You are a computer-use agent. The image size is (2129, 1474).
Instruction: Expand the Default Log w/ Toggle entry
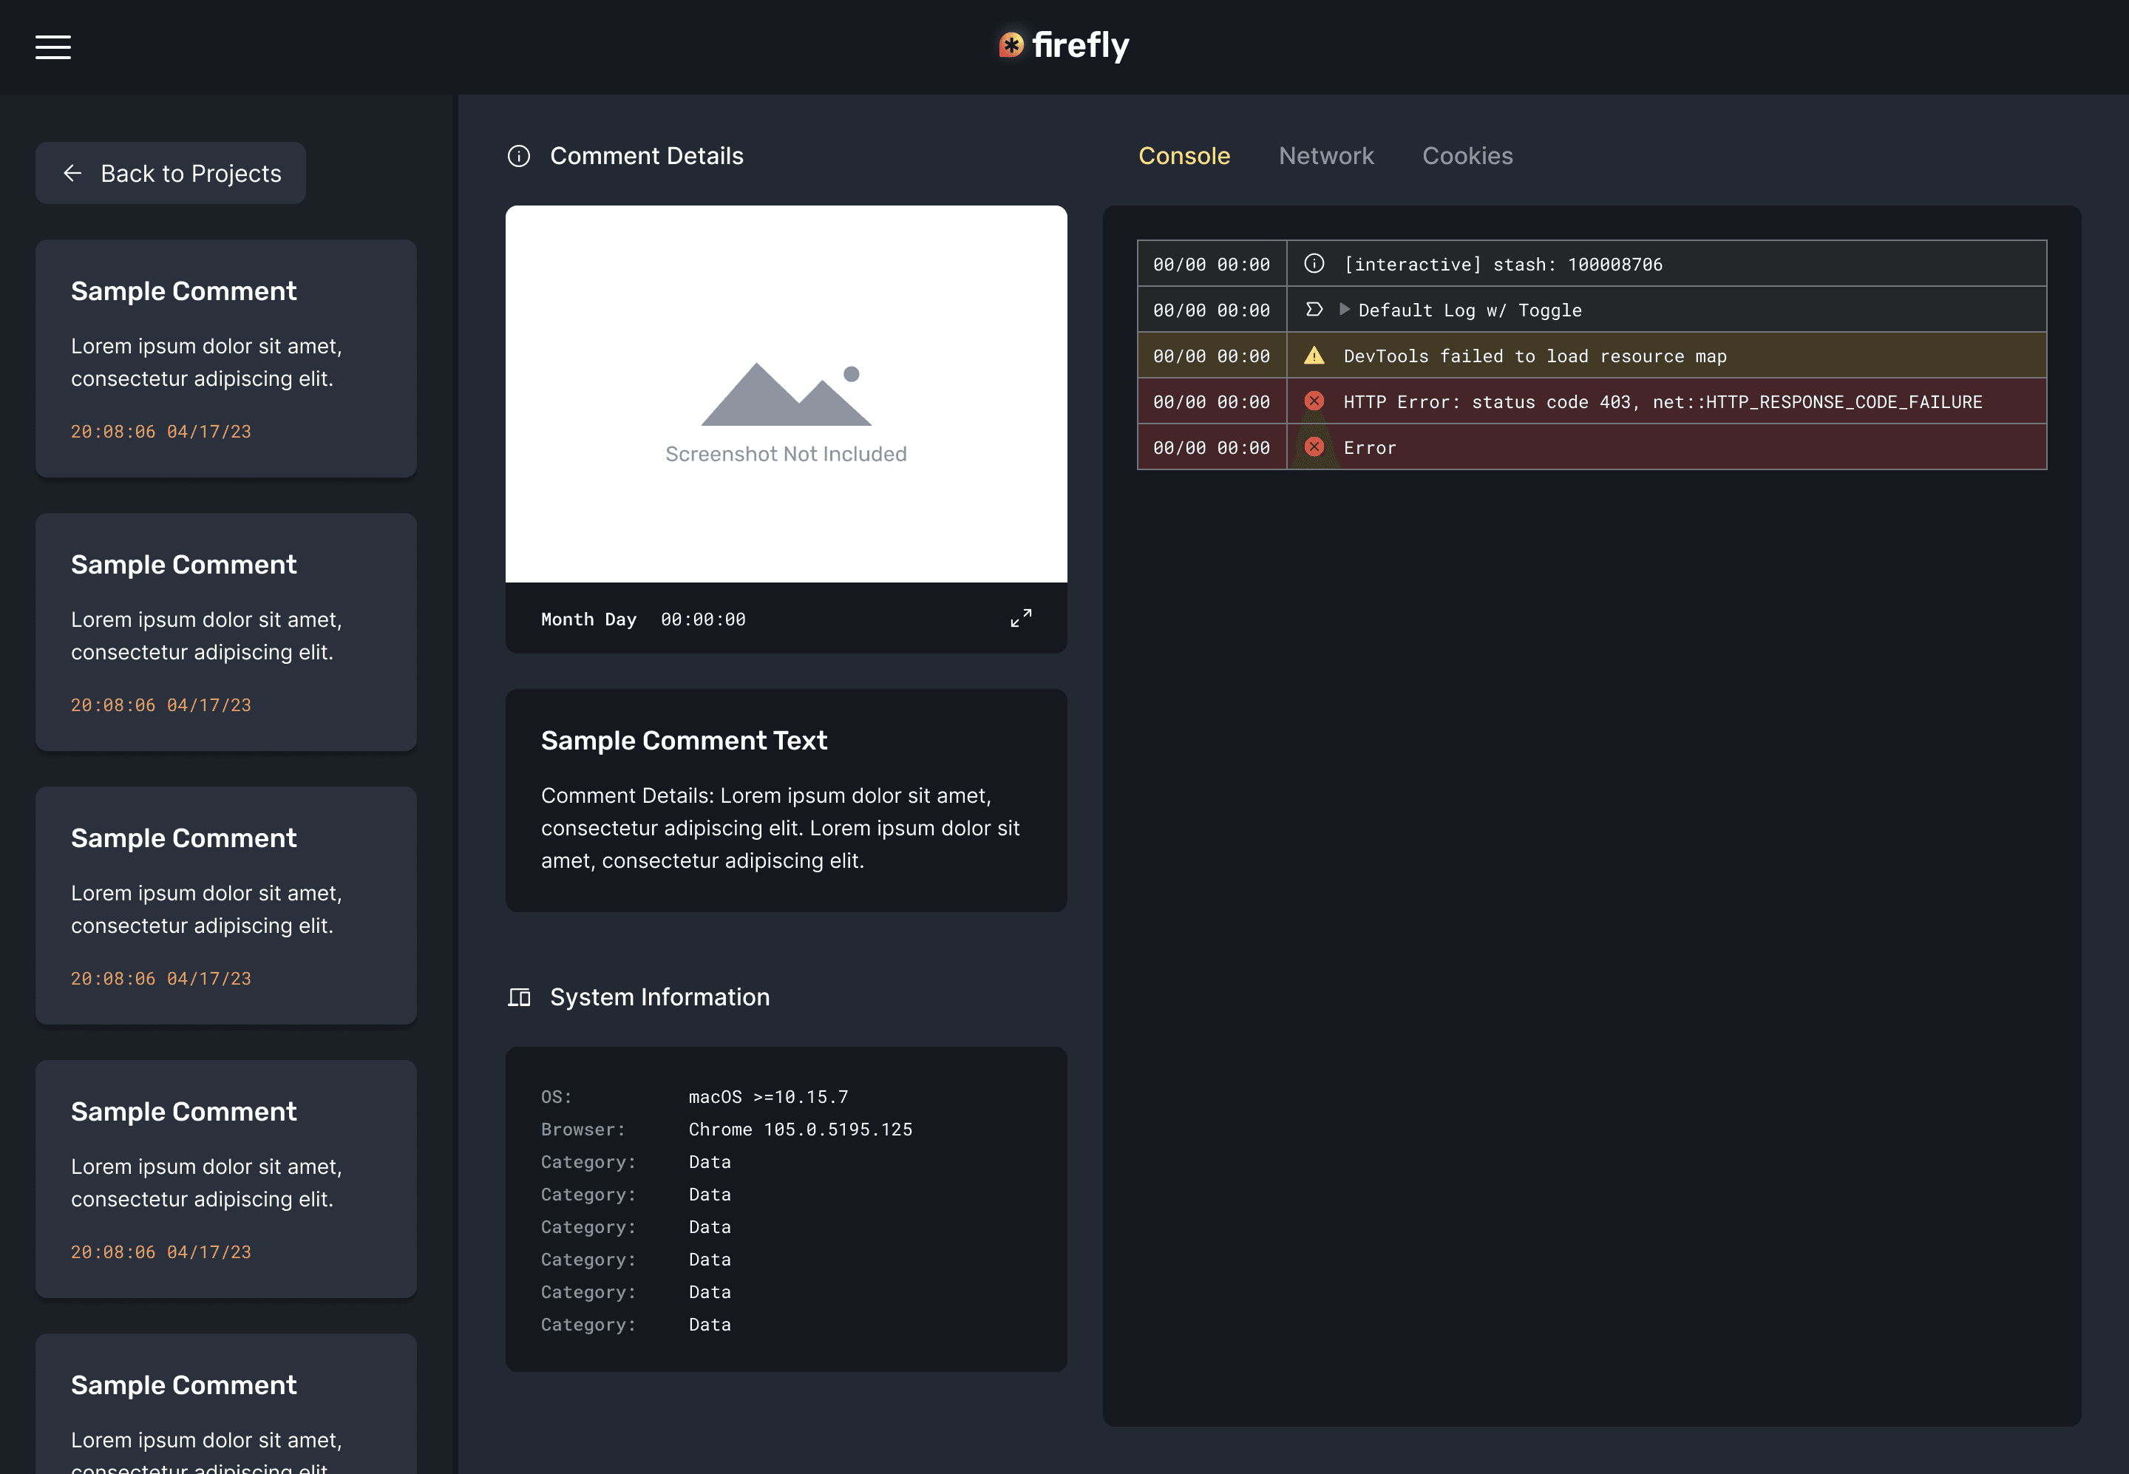1345,310
